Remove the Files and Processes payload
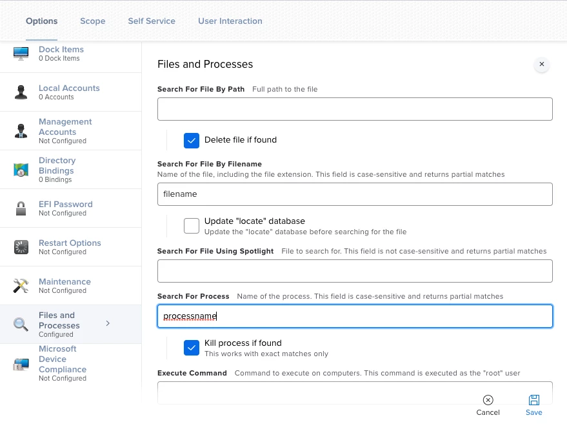This screenshot has width=567, height=431. coord(541,65)
